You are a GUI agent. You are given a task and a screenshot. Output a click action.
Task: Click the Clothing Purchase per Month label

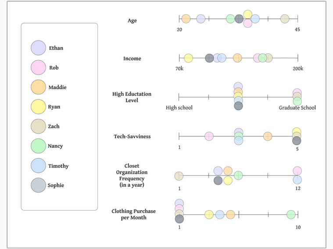click(x=133, y=214)
